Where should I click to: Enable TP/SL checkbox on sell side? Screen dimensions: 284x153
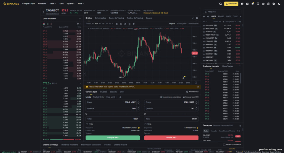tap(146, 124)
